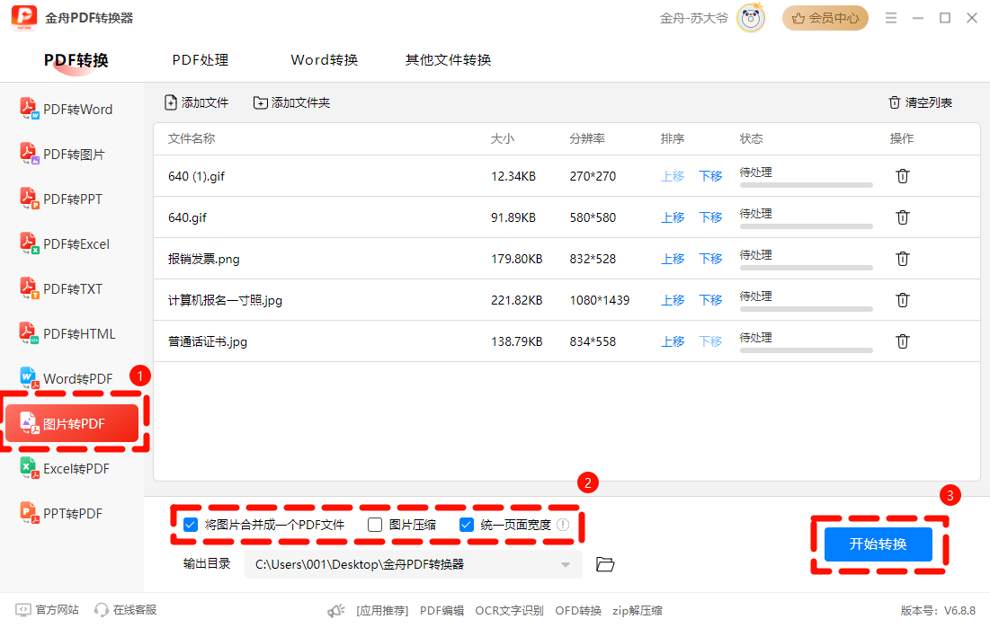Image resolution: width=990 pixels, height=628 pixels.
Task: Move 报销发票.png up with 上移
Action: coord(673,259)
